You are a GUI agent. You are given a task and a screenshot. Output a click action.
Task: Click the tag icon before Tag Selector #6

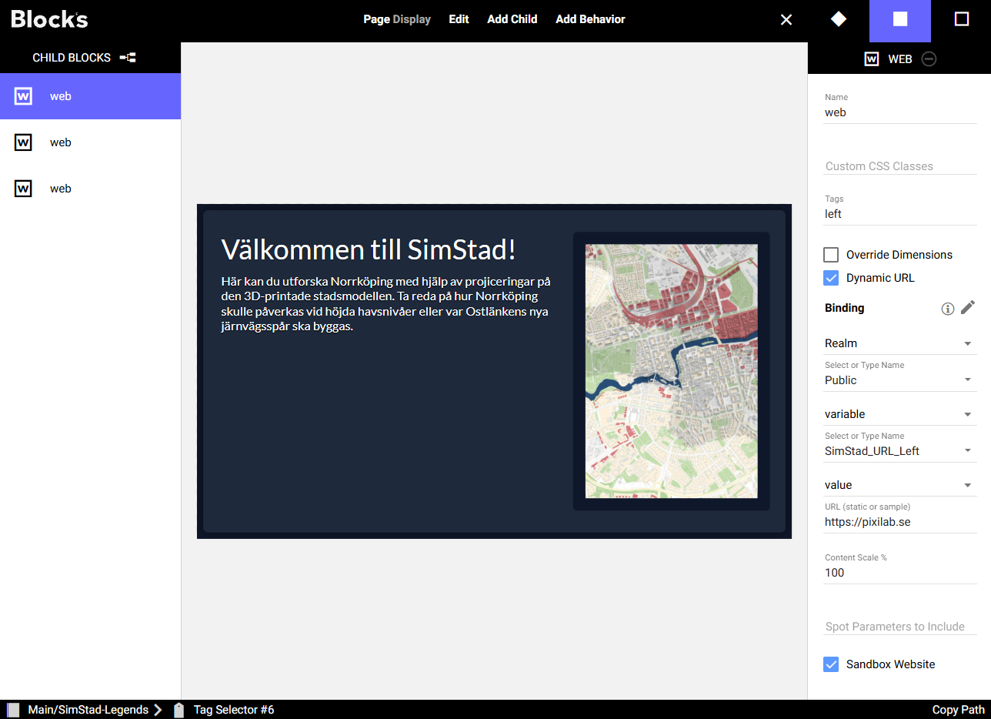coord(179,710)
